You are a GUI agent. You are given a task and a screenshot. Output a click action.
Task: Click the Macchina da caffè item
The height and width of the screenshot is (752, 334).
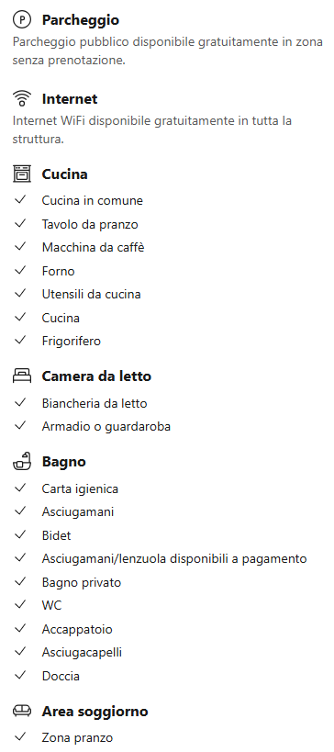point(93,248)
